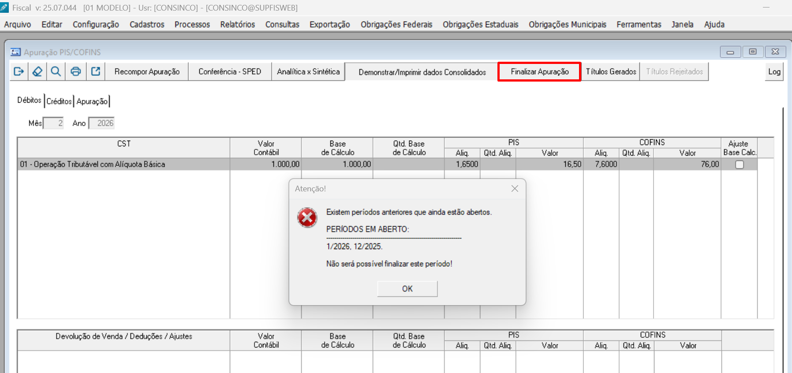Open the Consultas menu
The height and width of the screenshot is (373, 792).
[x=282, y=24]
